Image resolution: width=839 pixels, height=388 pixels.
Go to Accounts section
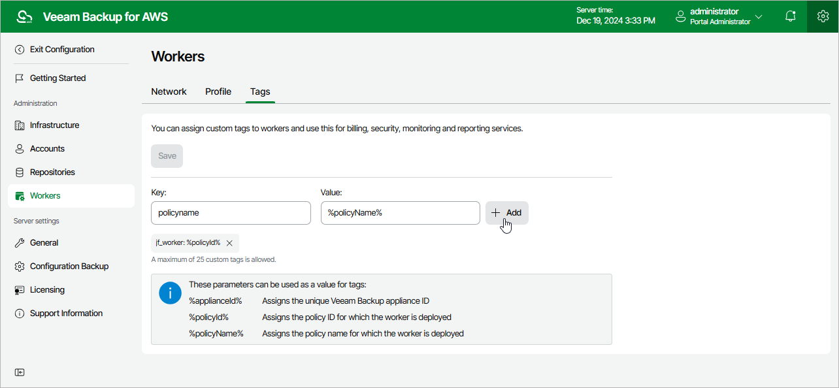coord(47,149)
